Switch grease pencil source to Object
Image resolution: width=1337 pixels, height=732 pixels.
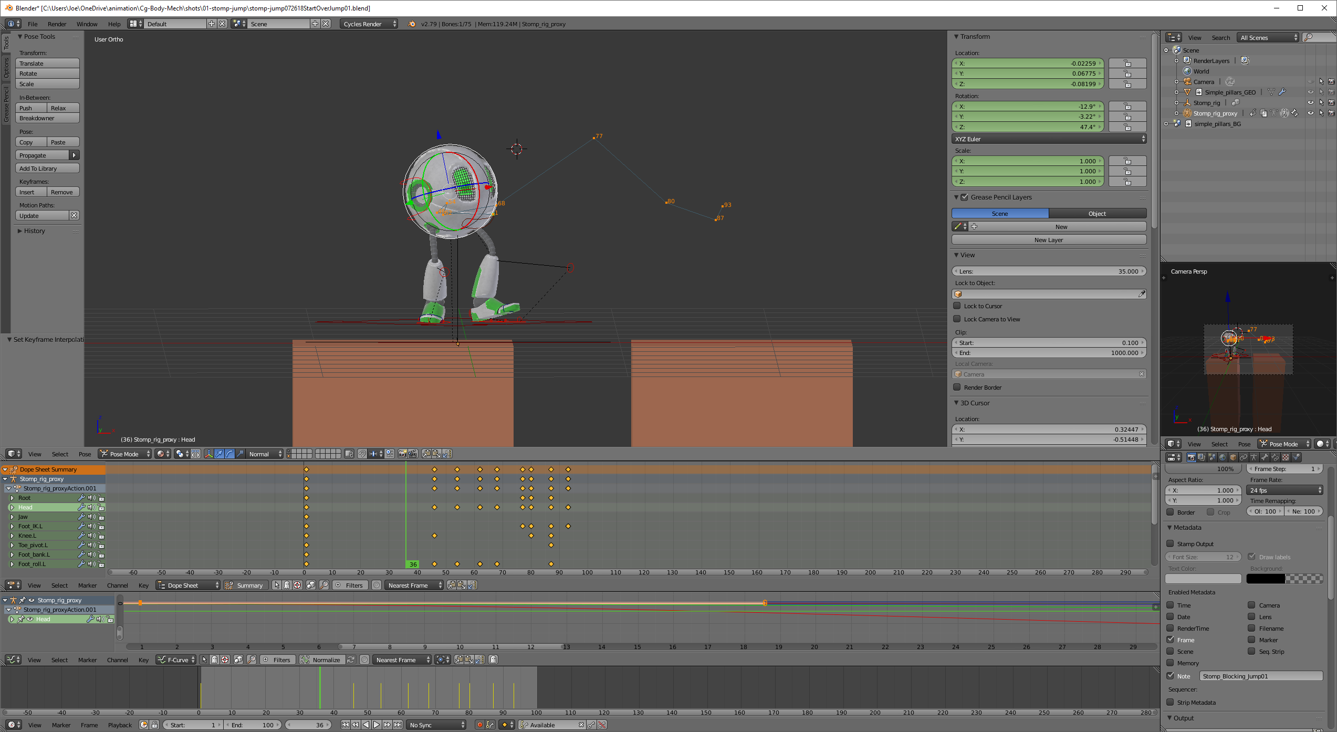coord(1096,214)
